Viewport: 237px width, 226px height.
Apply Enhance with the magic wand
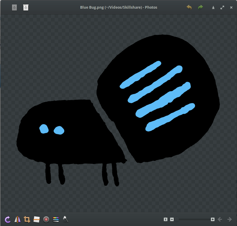[x=65, y=219]
